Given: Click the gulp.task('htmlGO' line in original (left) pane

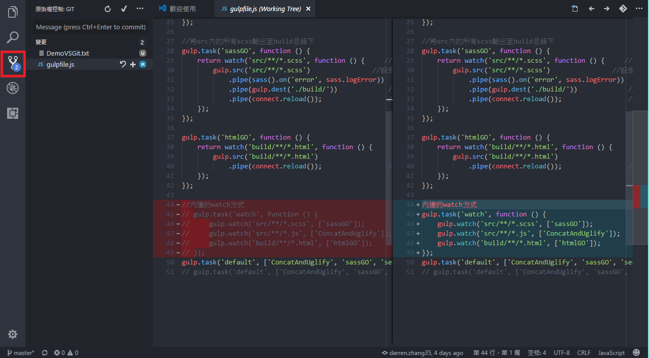Looking at the screenshot, I should tap(246, 138).
